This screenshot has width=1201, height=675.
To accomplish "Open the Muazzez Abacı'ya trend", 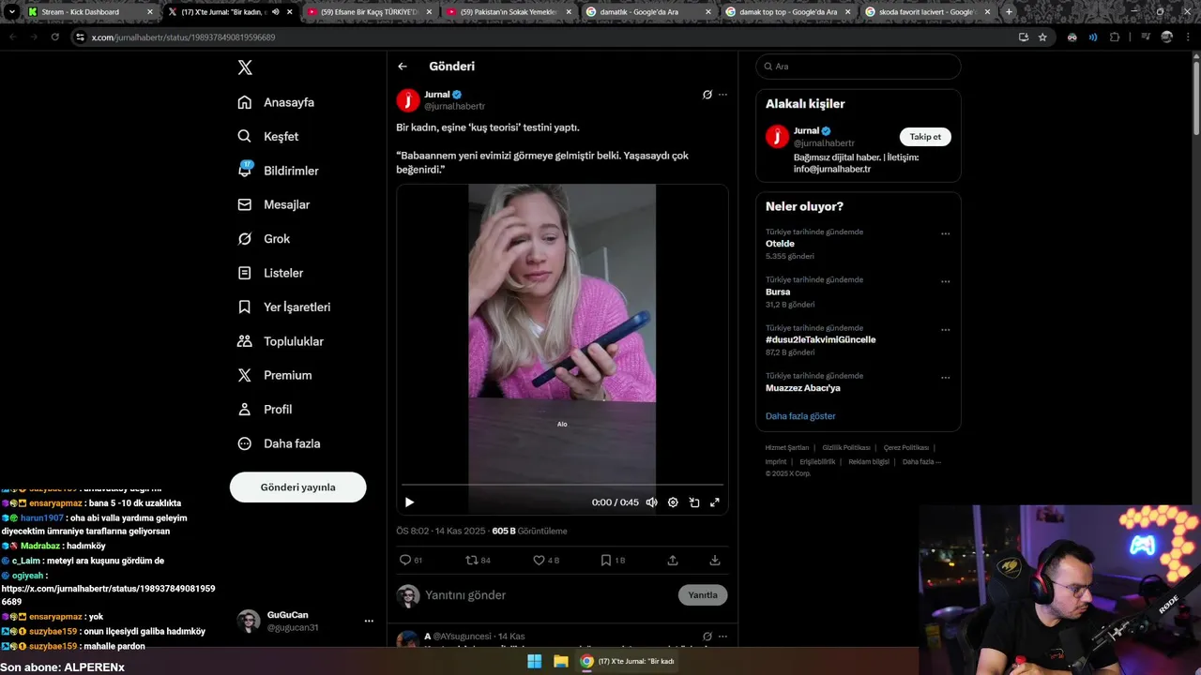I will [802, 388].
